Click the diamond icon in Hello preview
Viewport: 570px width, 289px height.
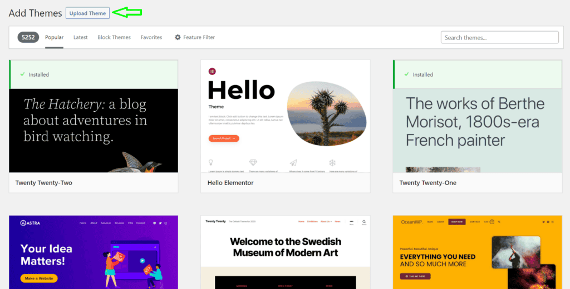253,162
